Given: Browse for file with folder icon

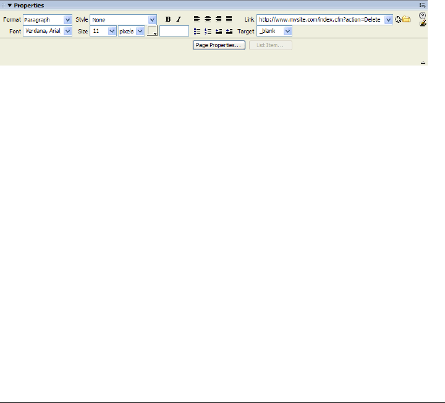Looking at the screenshot, I should coord(407,19).
